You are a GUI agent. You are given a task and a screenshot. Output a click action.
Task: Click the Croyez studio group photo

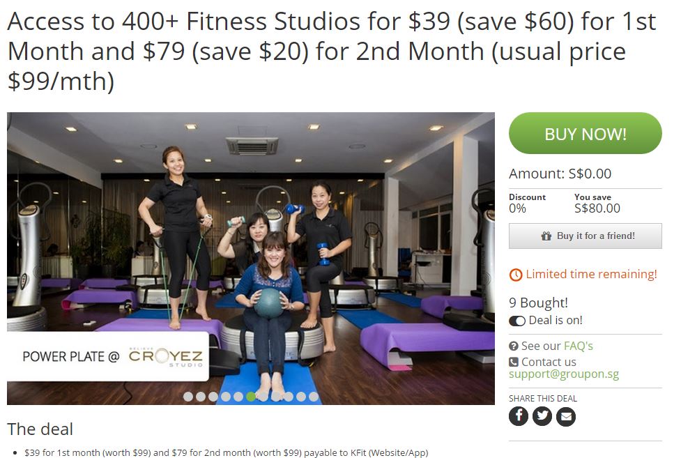point(251,259)
